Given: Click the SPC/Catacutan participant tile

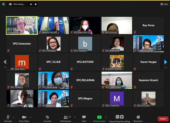Looking at the screenshot, I should pos(22,44).
